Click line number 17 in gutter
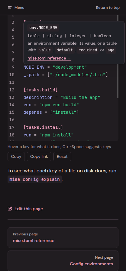126x271 pixels. click(x=12, y=127)
